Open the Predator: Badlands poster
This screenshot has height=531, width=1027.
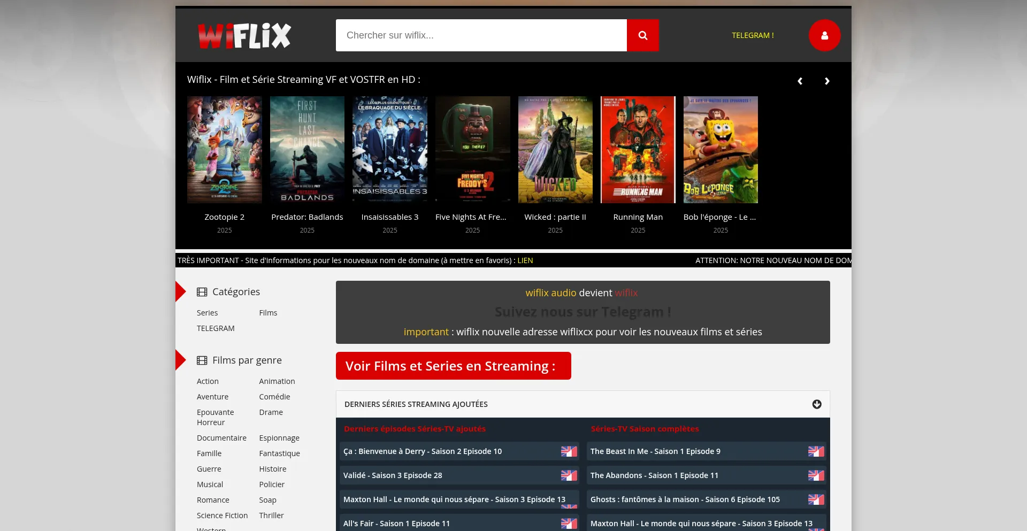click(x=307, y=150)
